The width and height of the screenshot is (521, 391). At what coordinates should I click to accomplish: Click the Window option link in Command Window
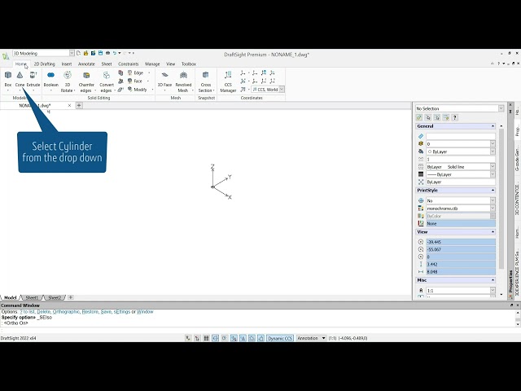tap(145, 312)
